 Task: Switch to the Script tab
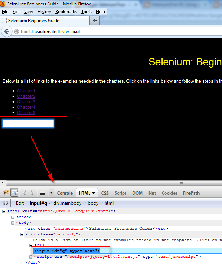click(120, 193)
